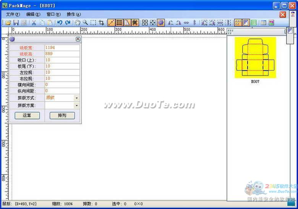Toggle the blue-squares layout panel button
This screenshot has height=209, width=298.
[x=246, y=23]
